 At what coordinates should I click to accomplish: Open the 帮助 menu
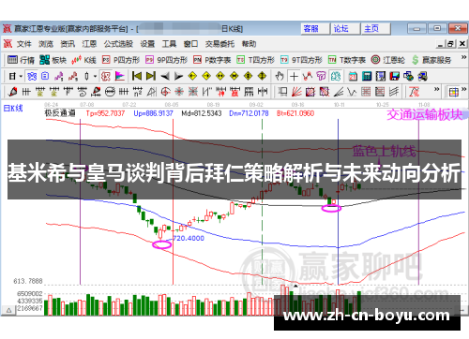(x=249, y=44)
